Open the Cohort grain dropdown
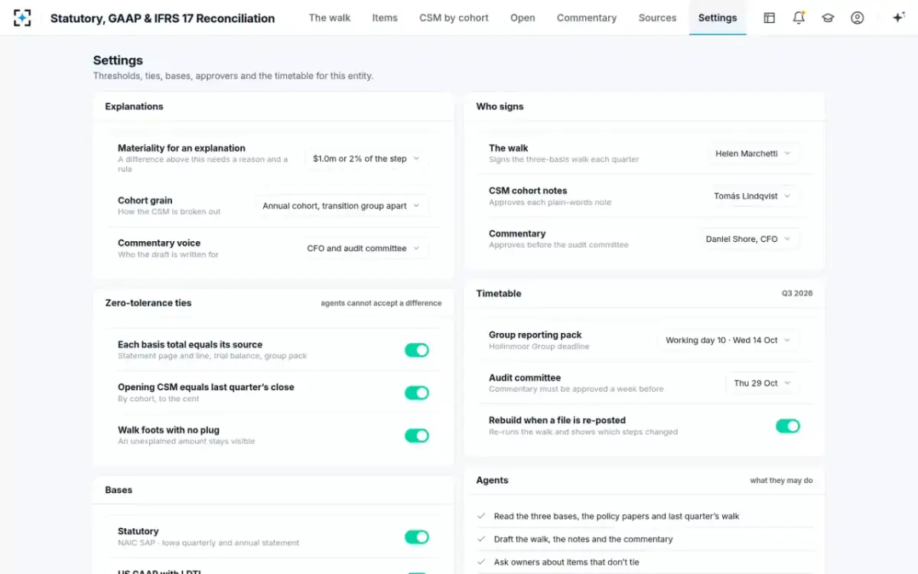 (x=342, y=206)
